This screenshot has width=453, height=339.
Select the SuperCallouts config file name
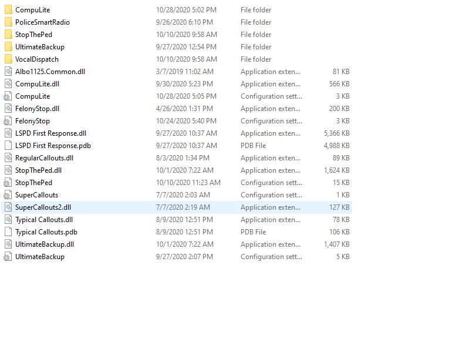point(37,195)
